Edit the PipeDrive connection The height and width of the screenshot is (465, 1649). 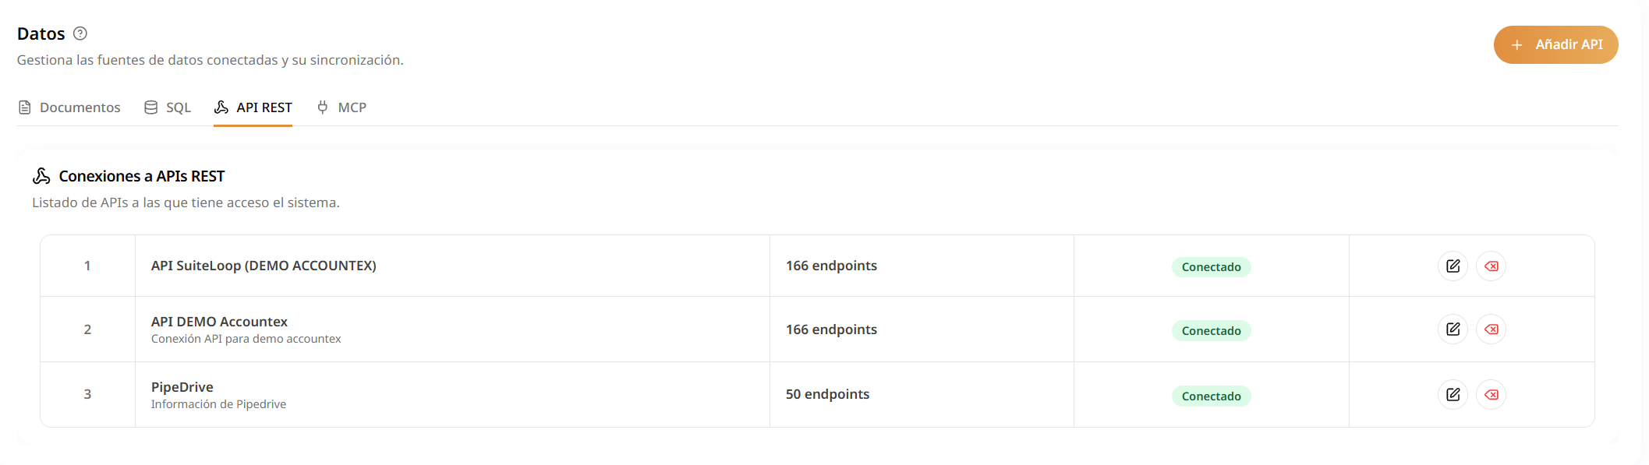click(1453, 395)
